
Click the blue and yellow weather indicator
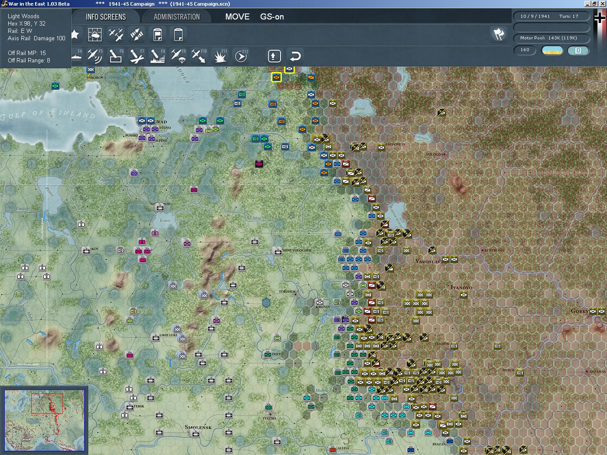click(x=552, y=50)
